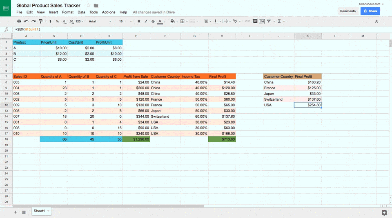
Task: Toggle bold formatting
Action: coord(139,21)
